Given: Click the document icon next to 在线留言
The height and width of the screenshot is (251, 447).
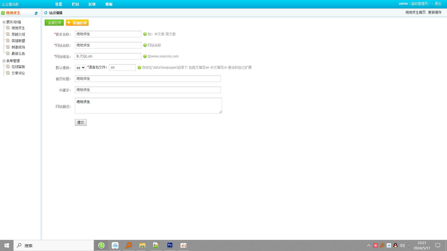Looking at the screenshot, I should tap(8, 66).
